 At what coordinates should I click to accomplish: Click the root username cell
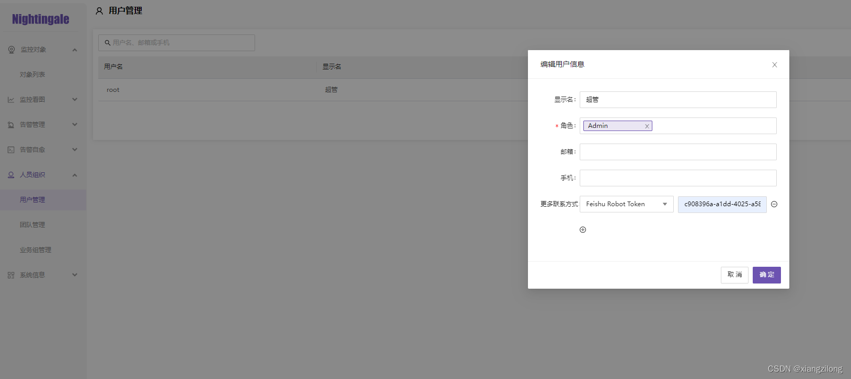point(113,90)
